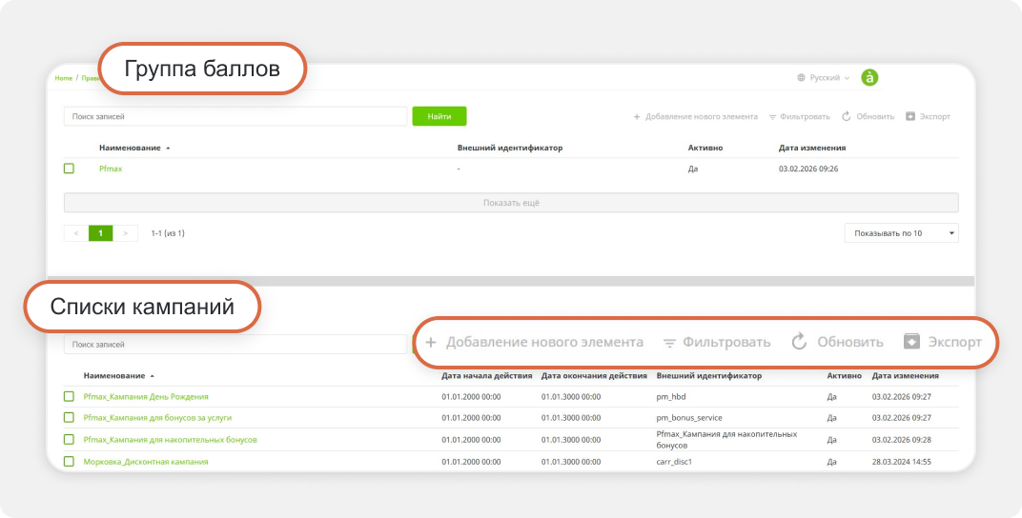Open the Pfmax_Кампания для бонусов за услуги link

[x=157, y=418]
